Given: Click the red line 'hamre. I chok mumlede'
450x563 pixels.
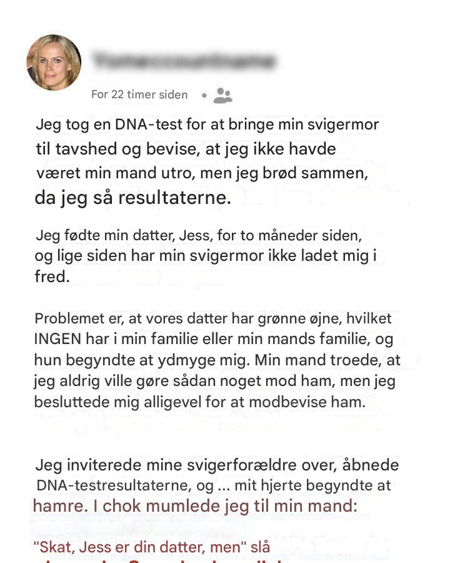Looking at the screenshot, I should (195, 506).
